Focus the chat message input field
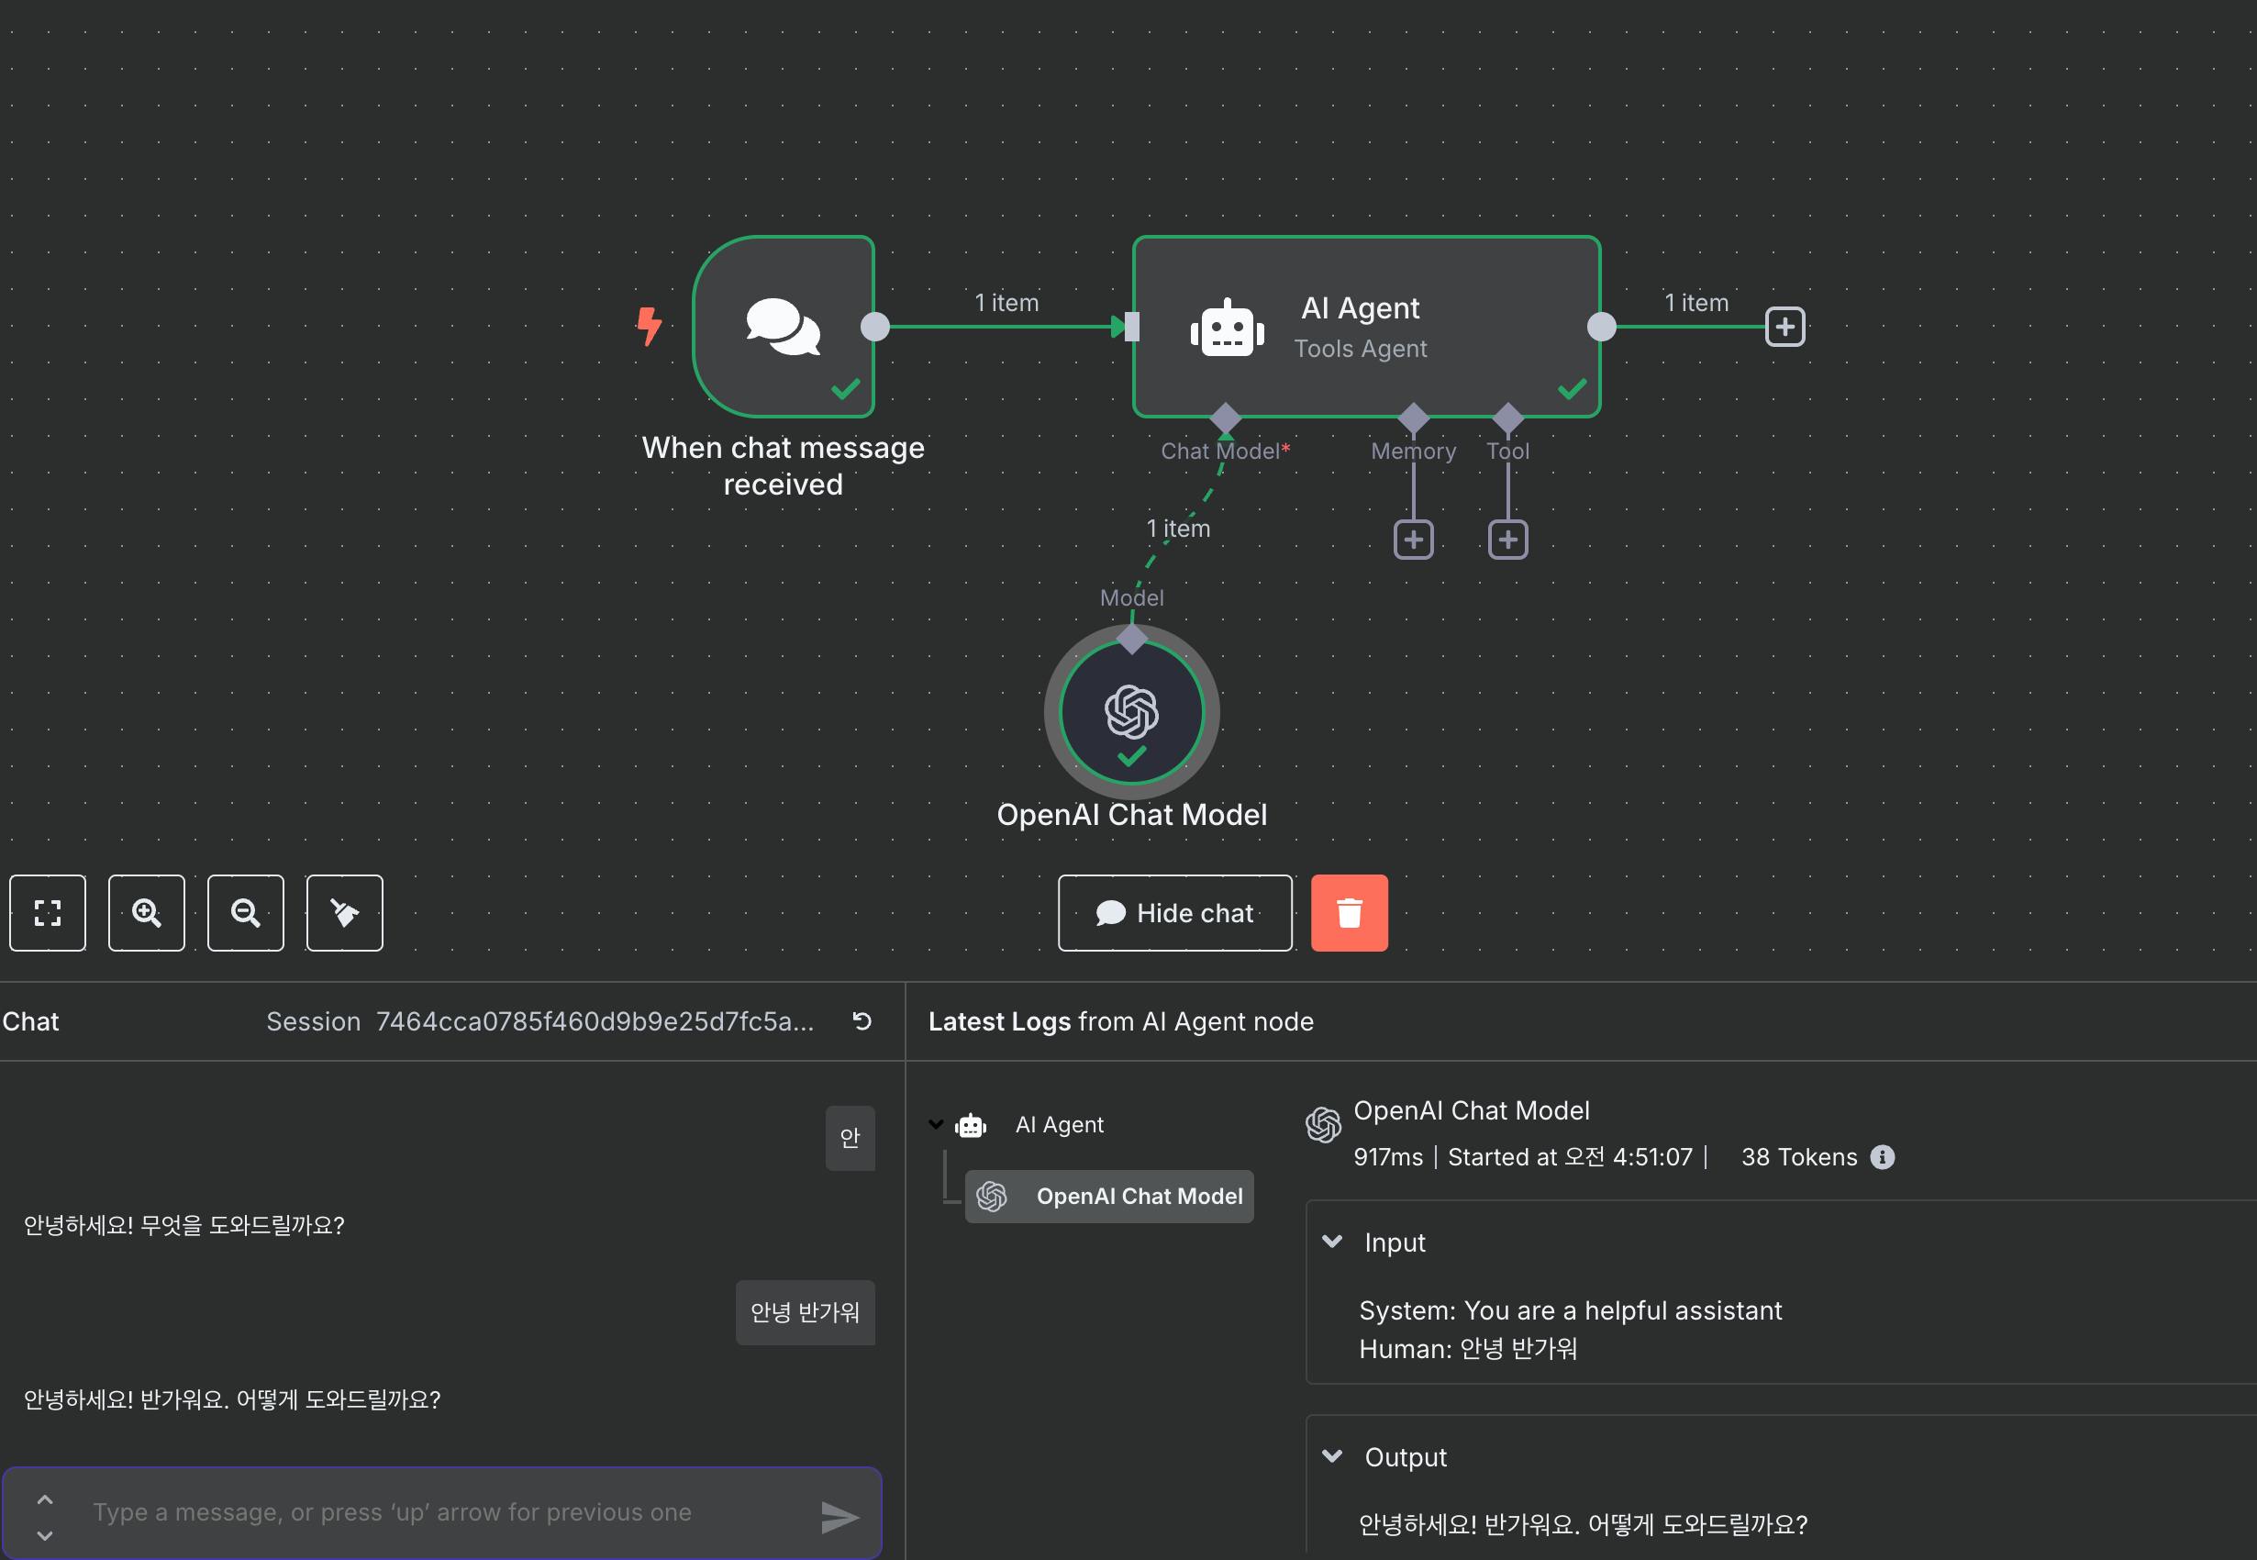This screenshot has width=2257, height=1560. click(x=442, y=1513)
